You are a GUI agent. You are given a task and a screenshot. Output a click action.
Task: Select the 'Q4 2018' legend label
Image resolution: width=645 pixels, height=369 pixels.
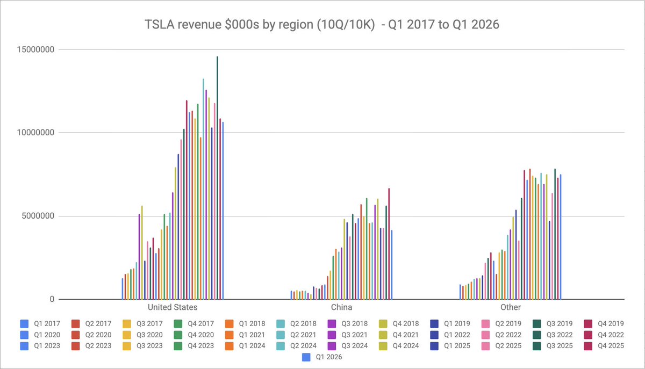406,324
